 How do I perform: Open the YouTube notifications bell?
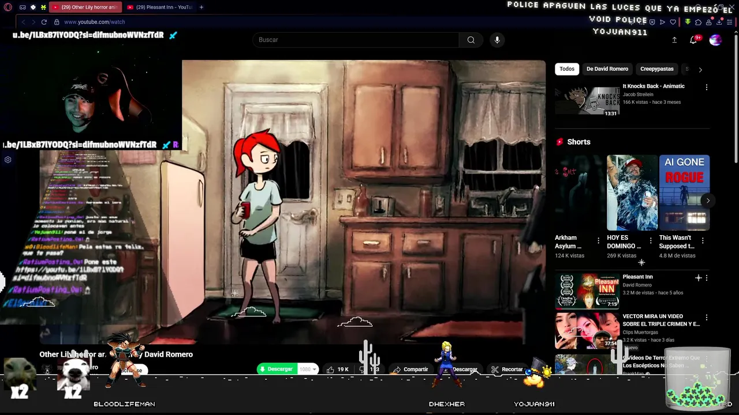693,40
